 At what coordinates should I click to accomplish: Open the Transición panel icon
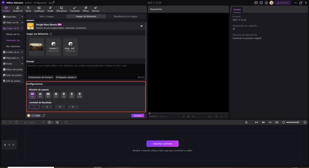pyautogui.click(x=74, y=9)
